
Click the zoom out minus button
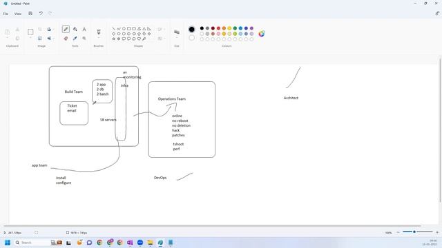coord(398,232)
